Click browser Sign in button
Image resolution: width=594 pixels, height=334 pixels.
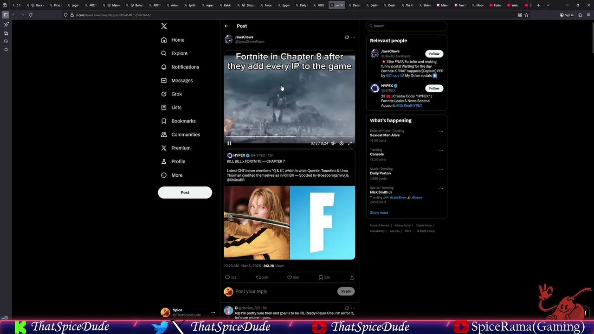(567, 15)
